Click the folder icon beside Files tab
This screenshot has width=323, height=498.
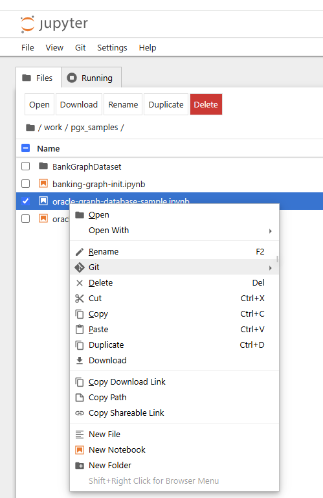[27, 78]
